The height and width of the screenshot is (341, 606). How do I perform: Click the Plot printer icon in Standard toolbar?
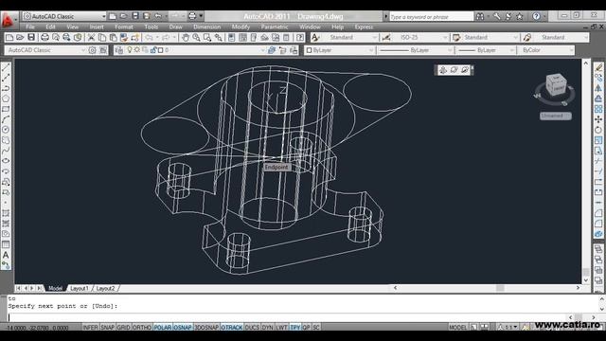tap(45, 38)
